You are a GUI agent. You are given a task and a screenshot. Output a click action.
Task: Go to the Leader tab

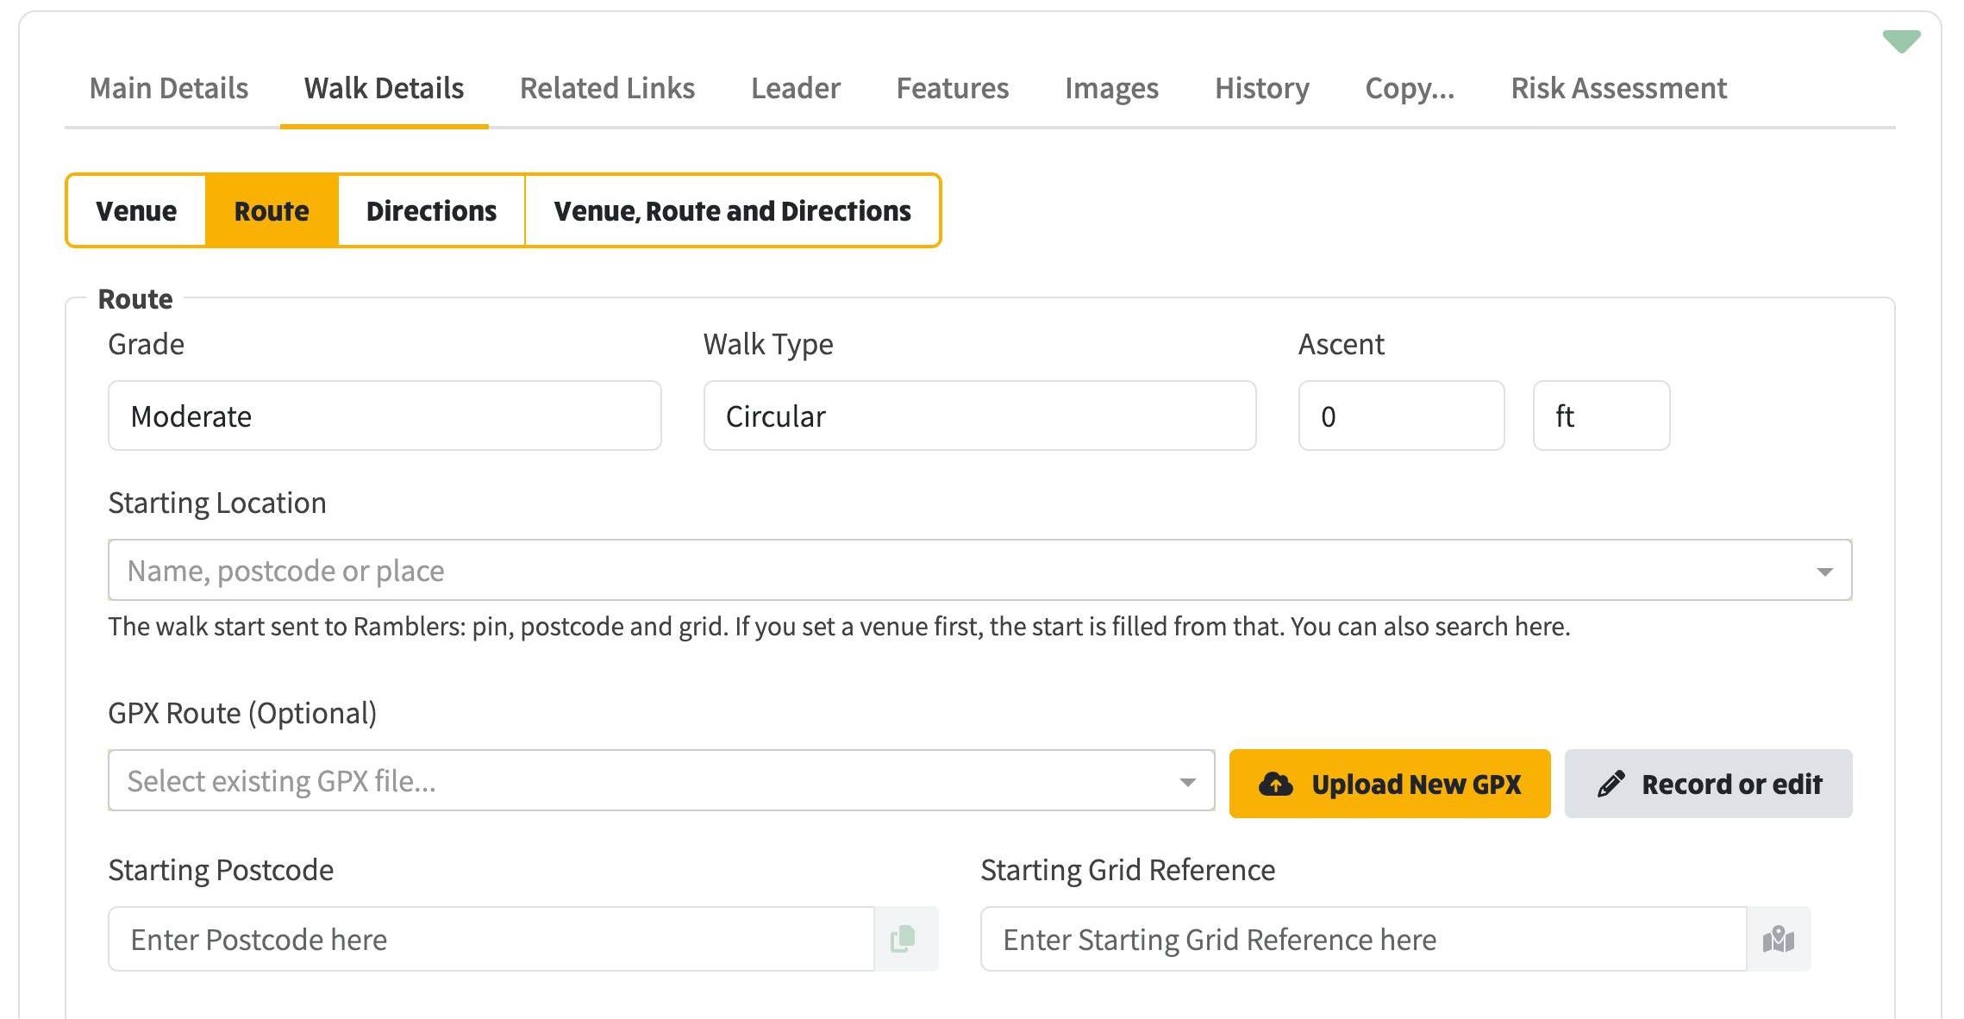[x=795, y=88]
